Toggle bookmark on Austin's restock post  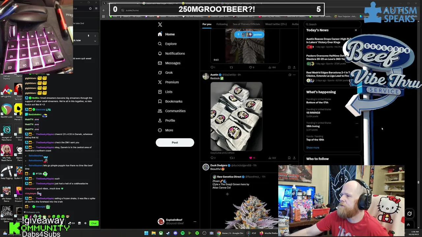(x=289, y=158)
